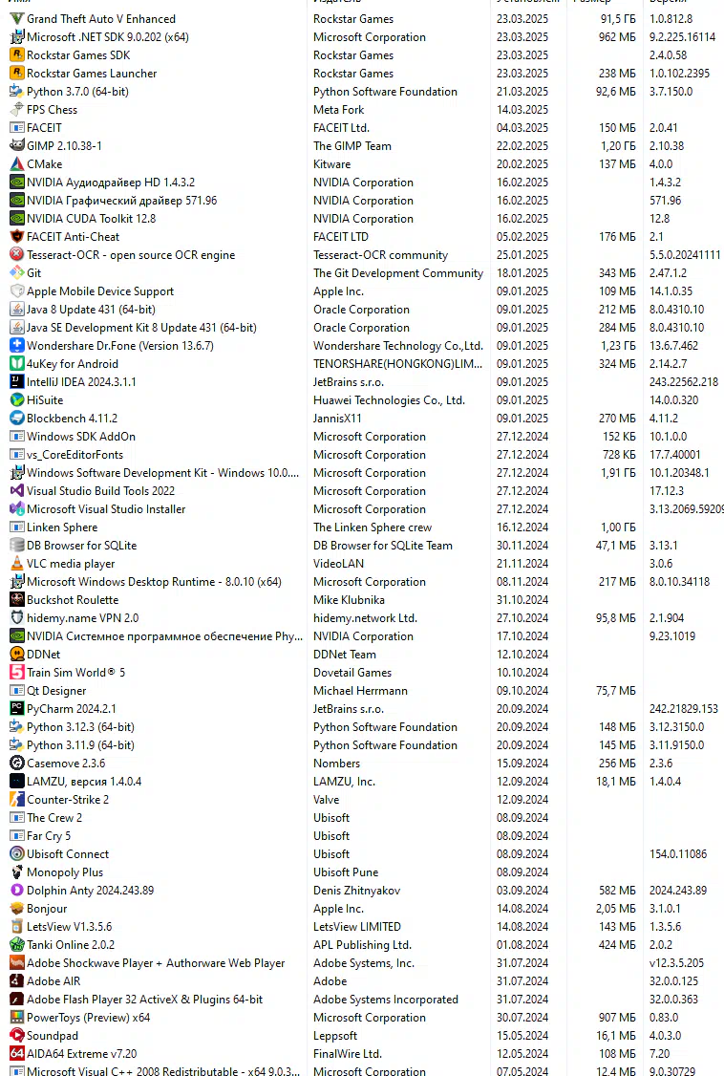Screen dimensions: 724x1076
Task: Click the Dolphin Anty icon
Action: [x=16, y=891]
